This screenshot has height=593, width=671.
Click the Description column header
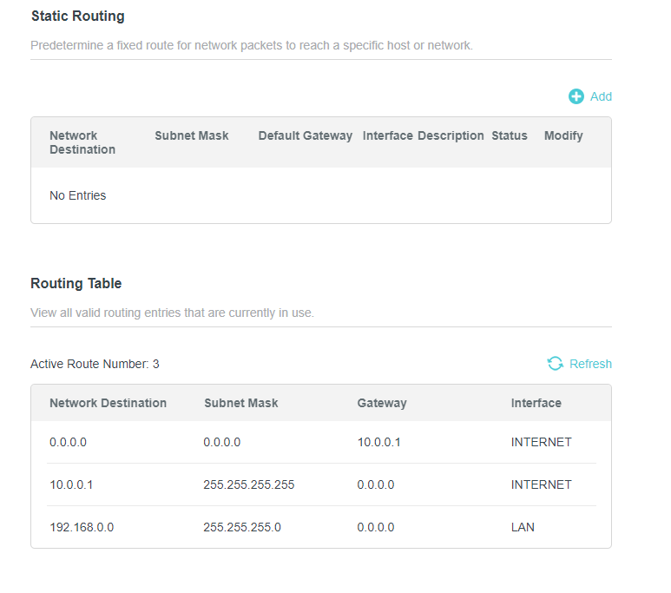point(451,135)
